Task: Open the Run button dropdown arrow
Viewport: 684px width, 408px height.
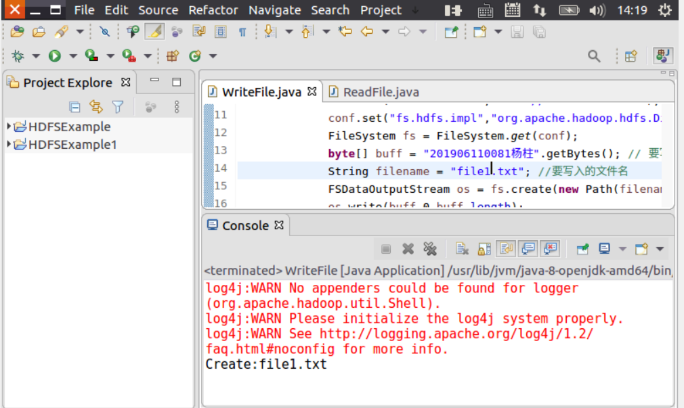Action: (72, 56)
